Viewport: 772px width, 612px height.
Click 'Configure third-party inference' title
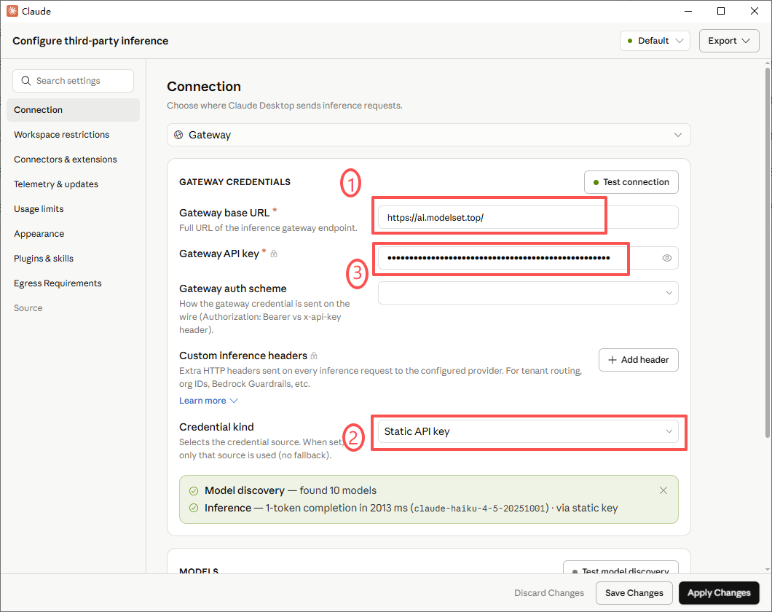click(x=90, y=41)
